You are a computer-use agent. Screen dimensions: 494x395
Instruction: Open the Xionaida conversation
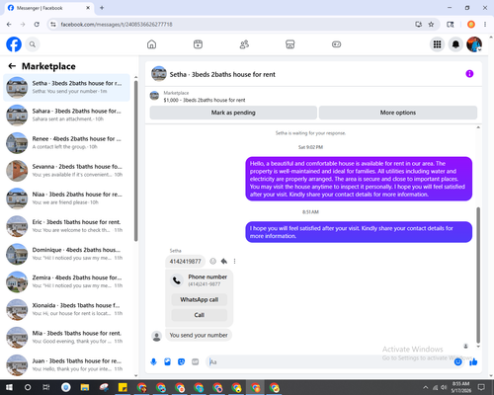[66, 309]
